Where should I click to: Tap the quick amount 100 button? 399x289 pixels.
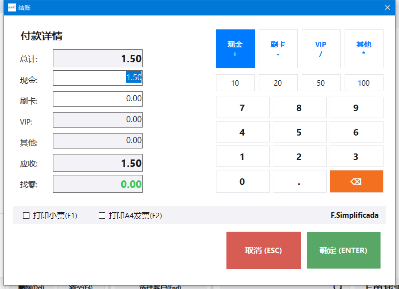(364, 83)
